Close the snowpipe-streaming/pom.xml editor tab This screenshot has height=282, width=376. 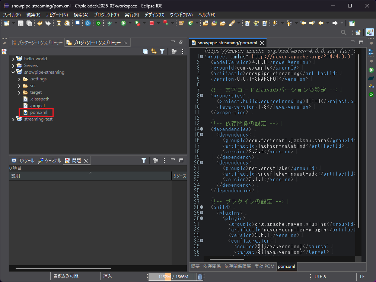(262, 43)
